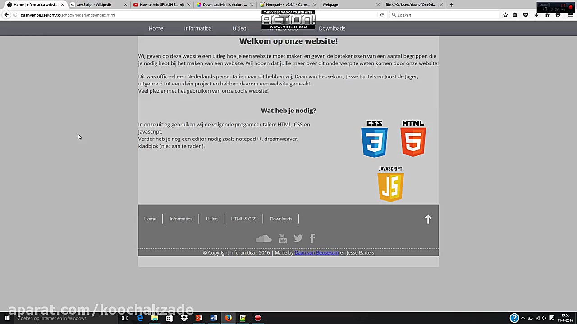
Task: Open the downloads arrow panel
Action: [536, 15]
